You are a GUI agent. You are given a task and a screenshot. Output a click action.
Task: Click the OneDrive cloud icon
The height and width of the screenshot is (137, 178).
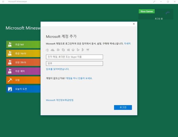tap(52, 50)
